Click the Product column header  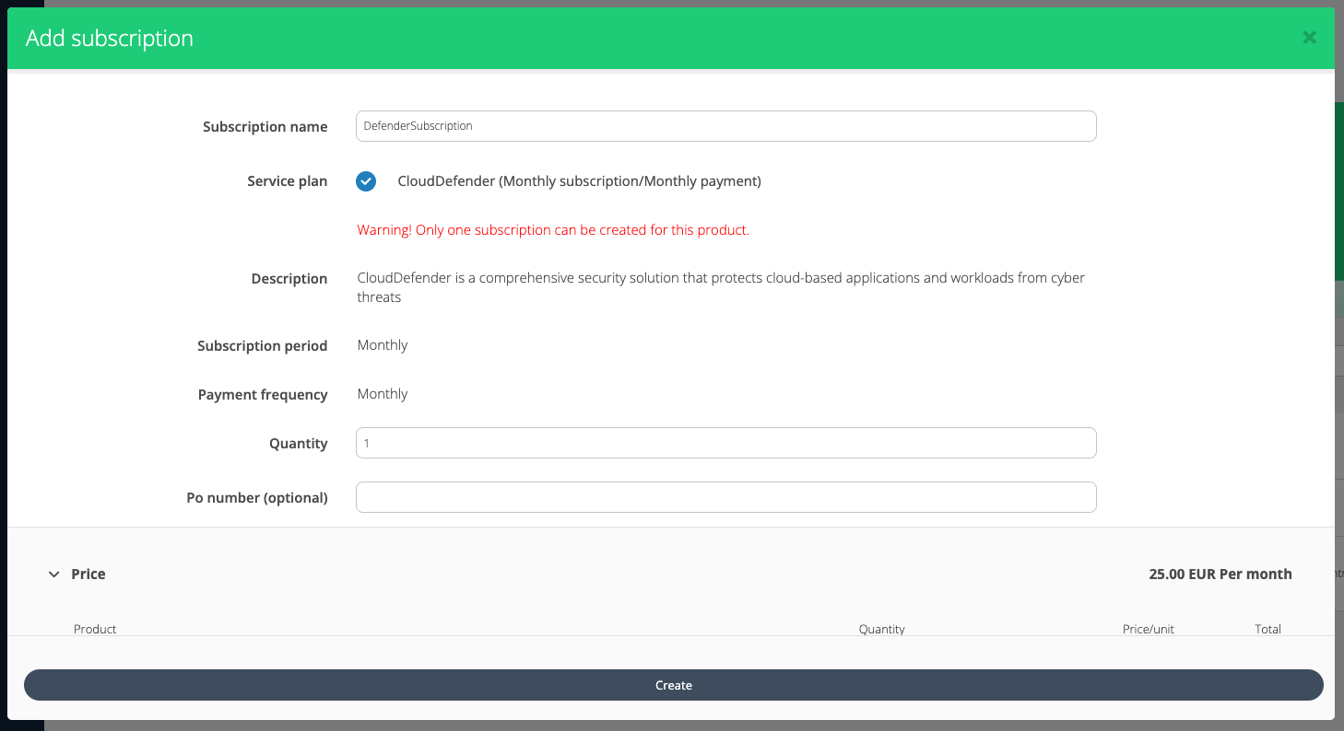click(95, 629)
